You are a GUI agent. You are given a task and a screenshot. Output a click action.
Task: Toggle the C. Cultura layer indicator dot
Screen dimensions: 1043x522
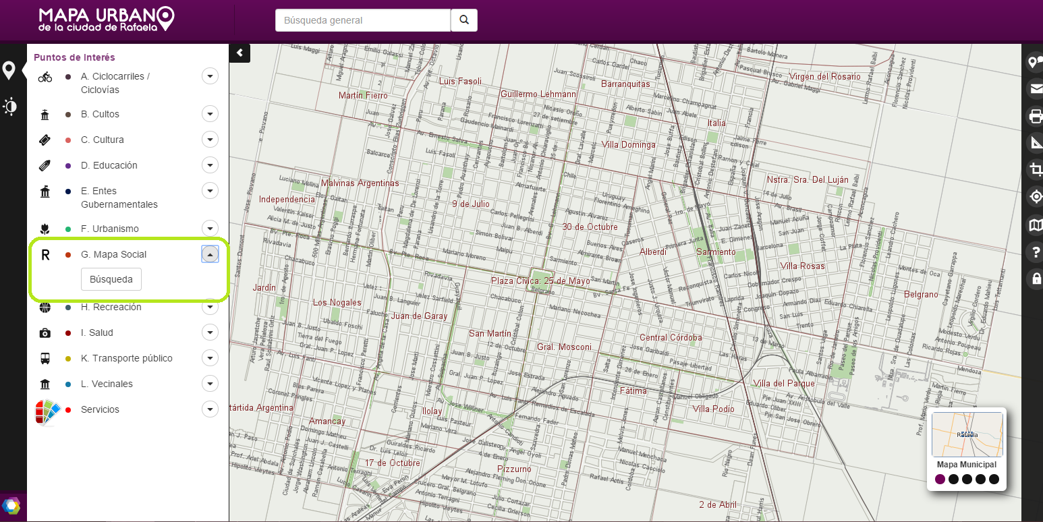click(x=67, y=139)
